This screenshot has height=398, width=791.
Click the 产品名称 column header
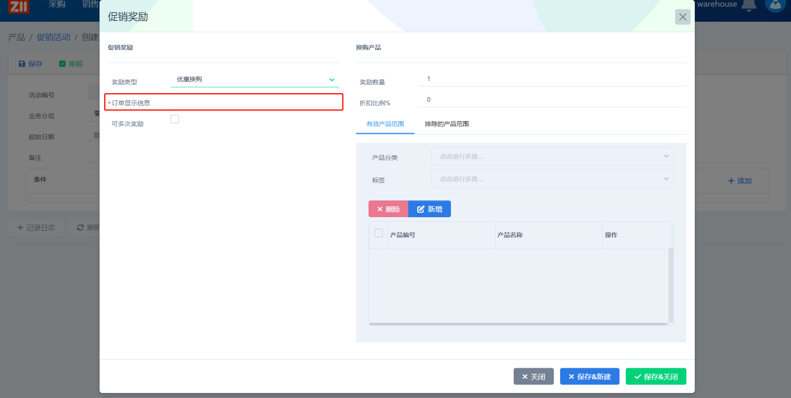(549, 235)
